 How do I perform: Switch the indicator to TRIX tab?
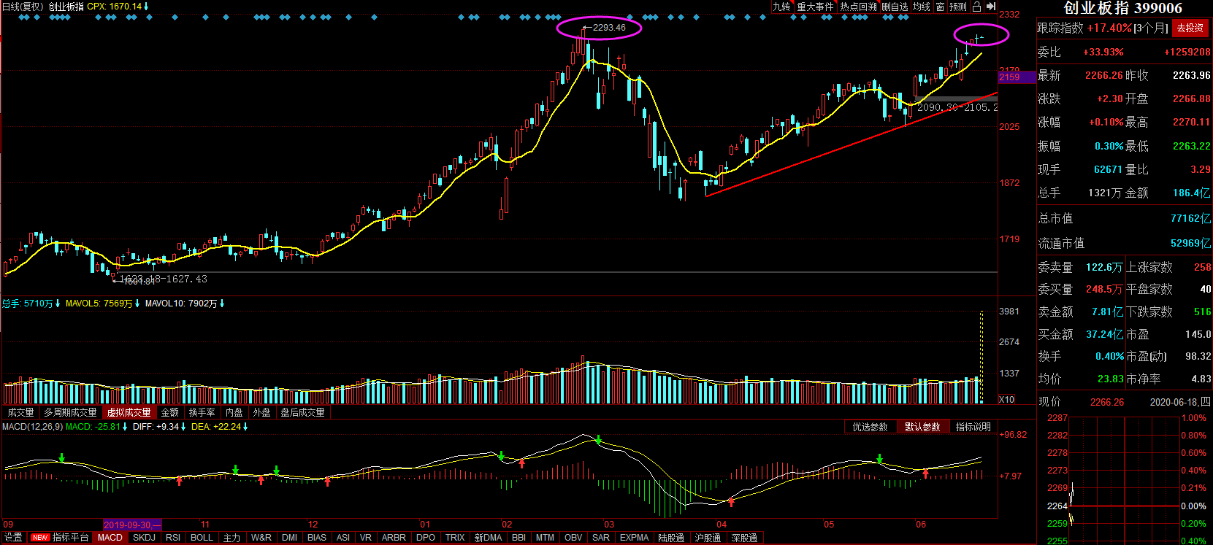[455, 538]
